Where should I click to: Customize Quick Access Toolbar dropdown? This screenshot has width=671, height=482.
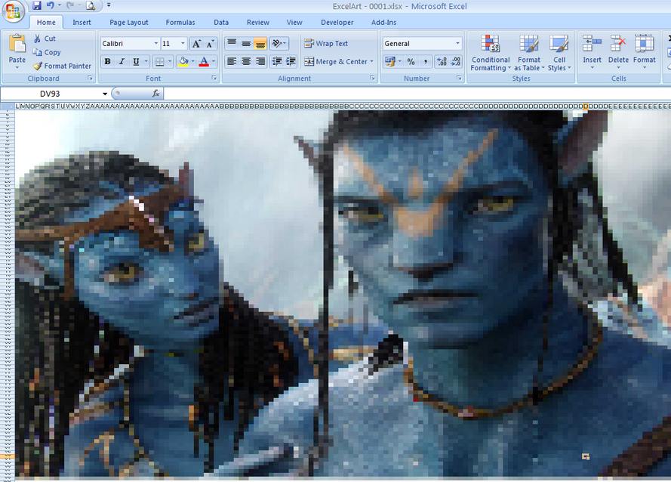point(109,5)
